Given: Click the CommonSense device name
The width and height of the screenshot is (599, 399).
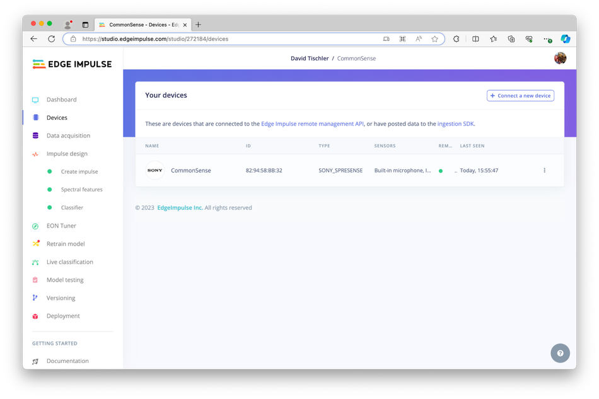Looking at the screenshot, I should point(191,170).
